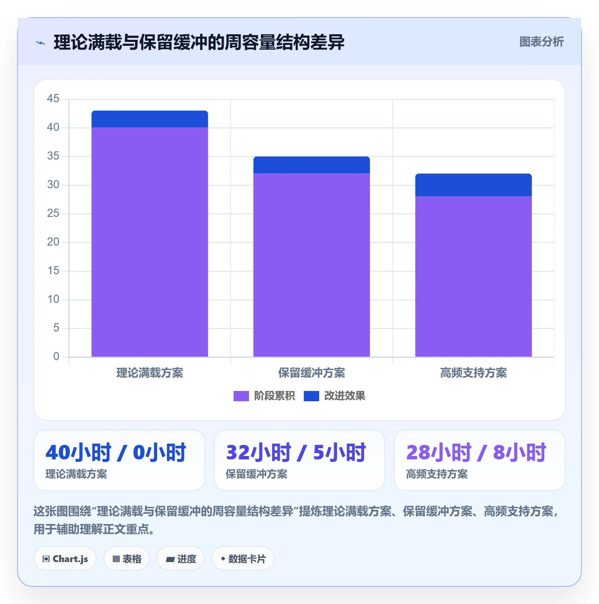Click the 高频支持方案 x-axis label
Screen dimensions: 599x604
pyautogui.click(x=473, y=373)
